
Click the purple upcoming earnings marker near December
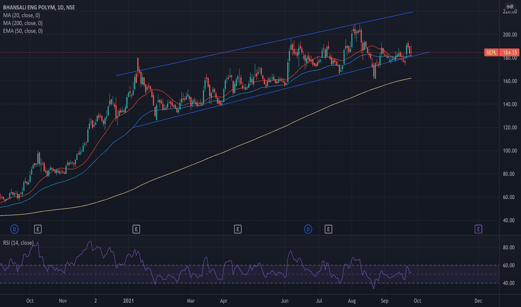[478, 229]
